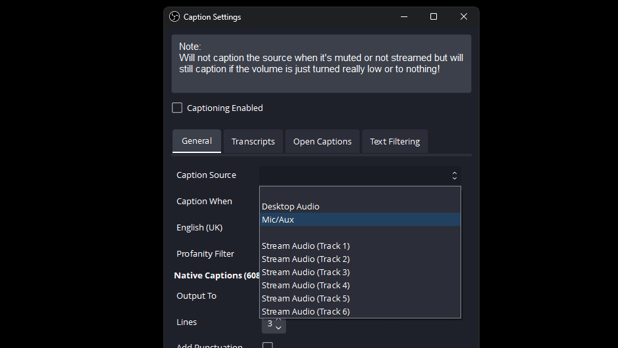Pick Stream Audio (Track 5) from list
Screen dimensions: 618x348
306,299
